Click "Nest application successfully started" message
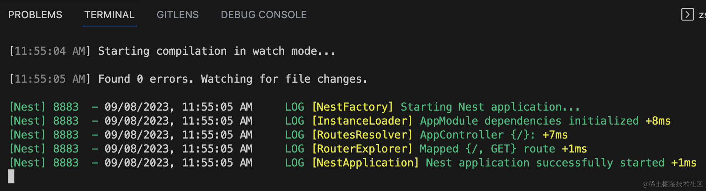The width and height of the screenshot is (706, 191). pyautogui.click(x=545, y=163)
